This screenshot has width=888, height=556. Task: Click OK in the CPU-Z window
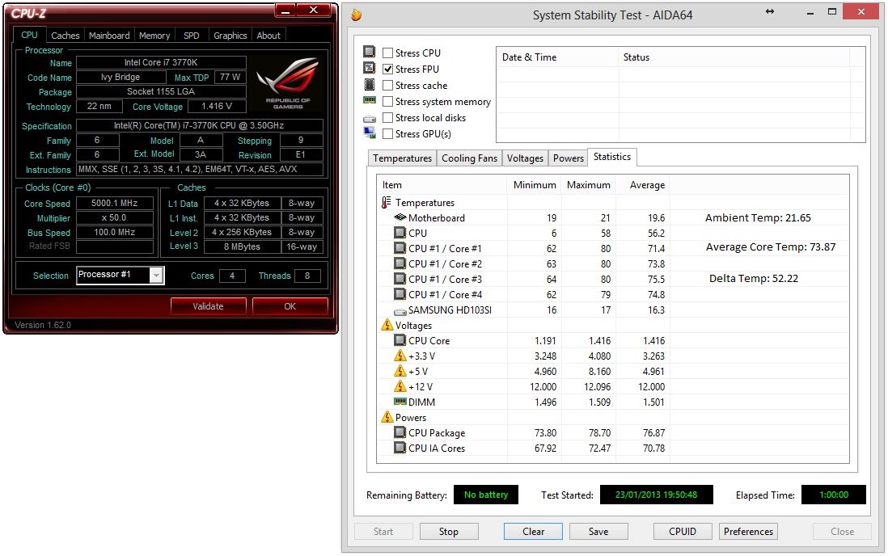point(290,305)
